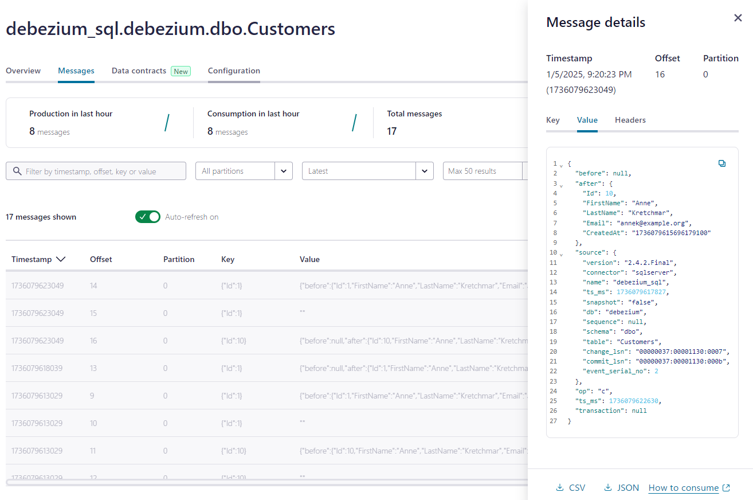This screenshot has width=753, height=500.
Task: Click the horizontal scrollbar under the messages table
Action: click(266, 482)
